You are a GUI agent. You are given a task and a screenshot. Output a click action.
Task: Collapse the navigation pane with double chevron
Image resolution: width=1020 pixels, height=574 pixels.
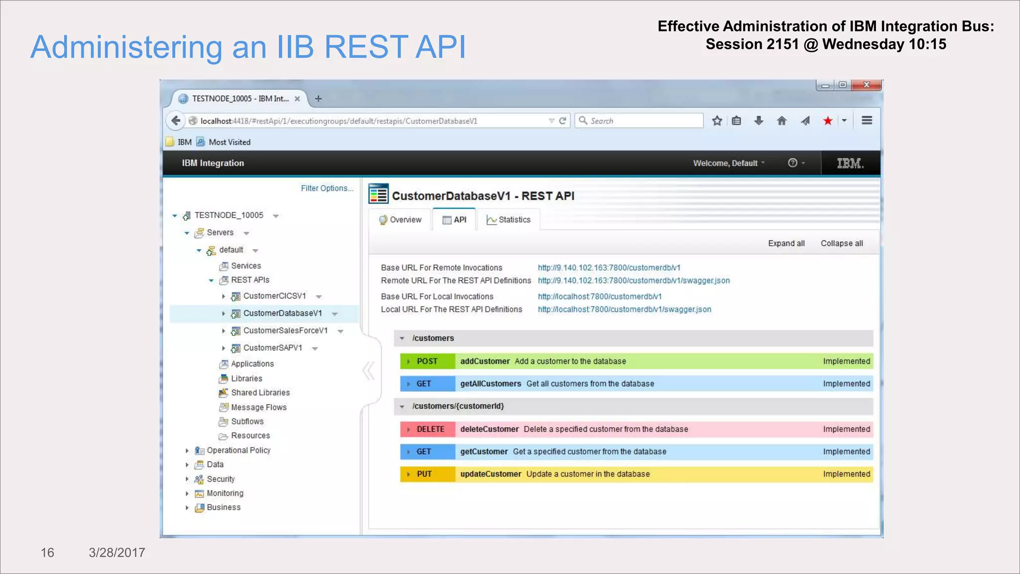click(x=369, y=371)
